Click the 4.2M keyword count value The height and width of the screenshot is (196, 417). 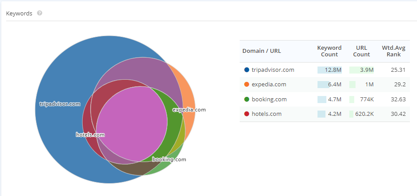pyautogui.click(x=335, y=114)
